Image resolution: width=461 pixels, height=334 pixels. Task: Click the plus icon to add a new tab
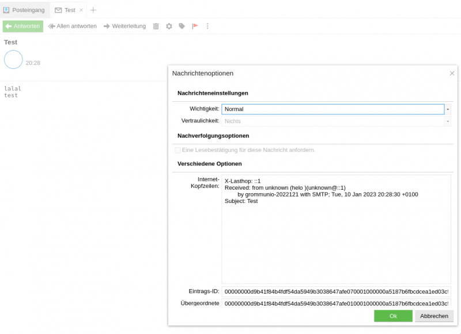tap(93, 10)
